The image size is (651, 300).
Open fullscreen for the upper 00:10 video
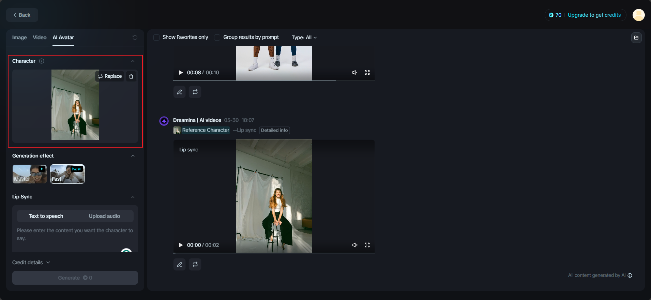[367, 73]
